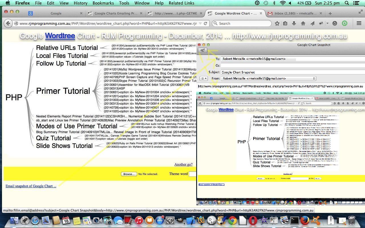Show the bookmarks list icon
Screen dimensions: 365x228
tap(285, 23)
